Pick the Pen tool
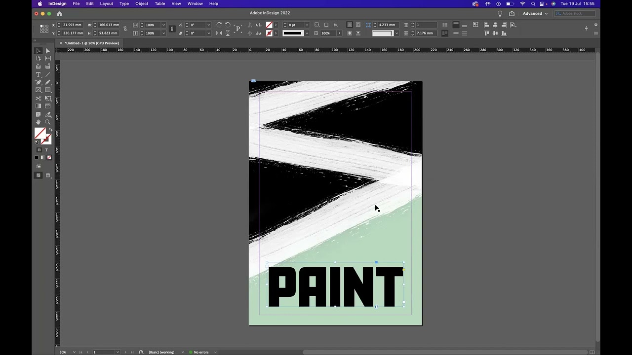Screen dimensions: 632x355 tap(38, 82)
